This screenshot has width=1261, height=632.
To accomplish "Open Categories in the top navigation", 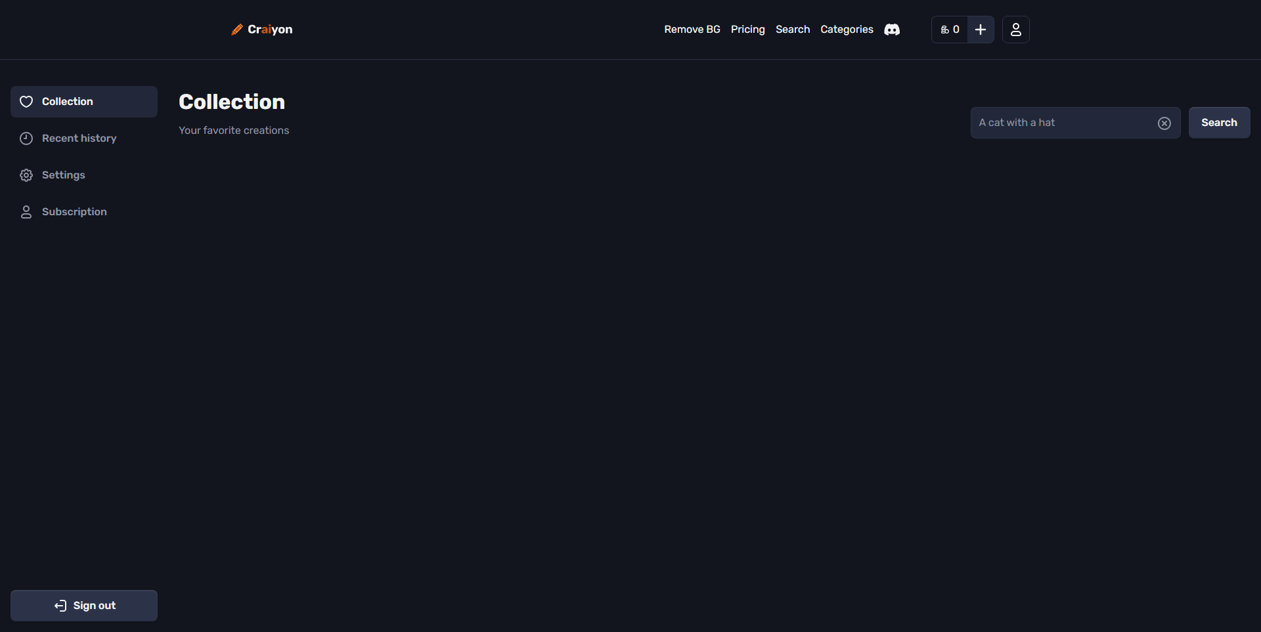I will coord(847,30).
